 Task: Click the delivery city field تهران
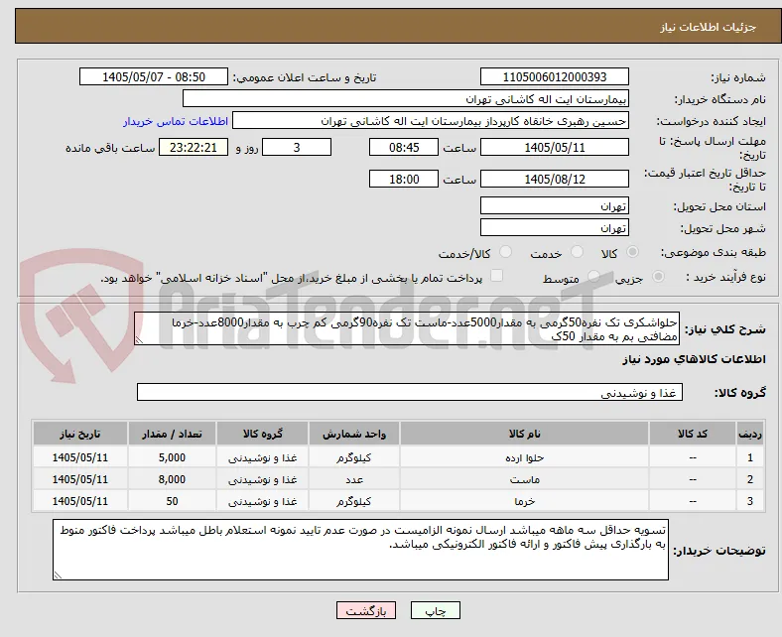tap(554, 228)
